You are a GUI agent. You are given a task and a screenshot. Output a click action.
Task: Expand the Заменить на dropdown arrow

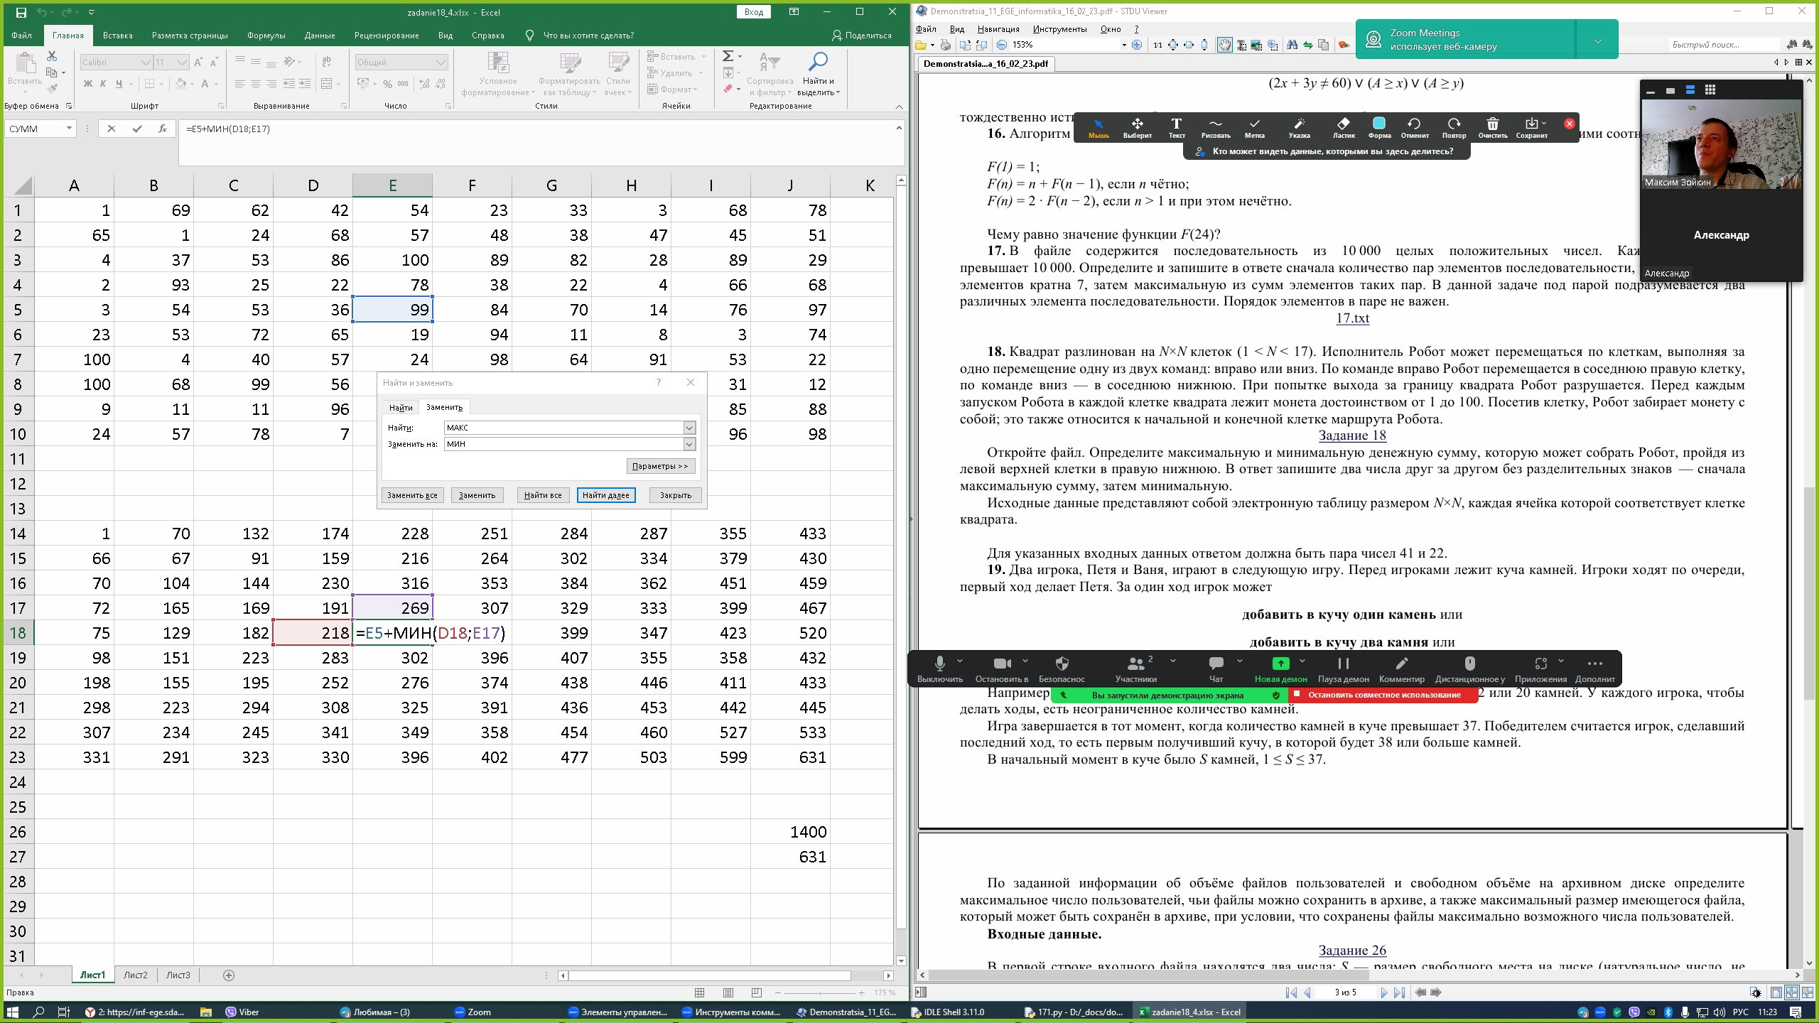coord(689,444)
